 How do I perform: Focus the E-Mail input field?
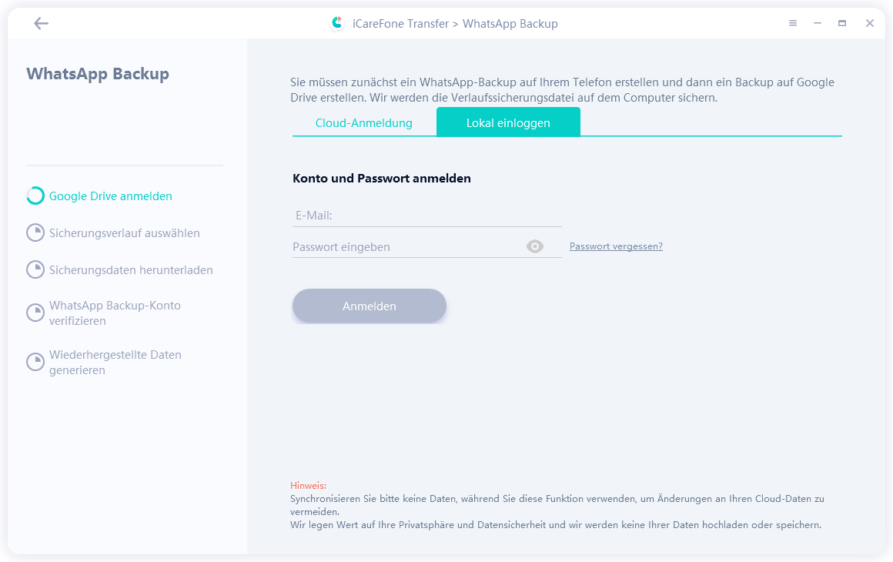tap(426, 216)
